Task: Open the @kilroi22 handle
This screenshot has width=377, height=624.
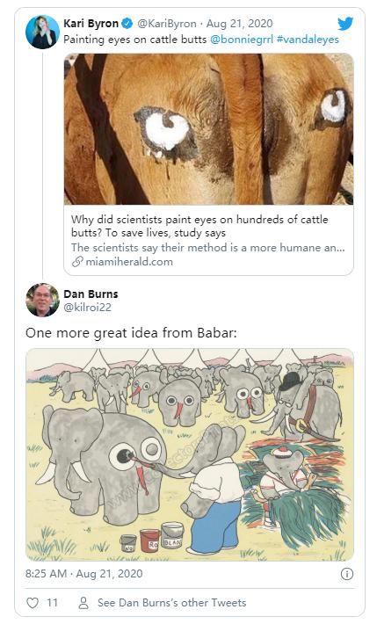Action: pos(87,308)
